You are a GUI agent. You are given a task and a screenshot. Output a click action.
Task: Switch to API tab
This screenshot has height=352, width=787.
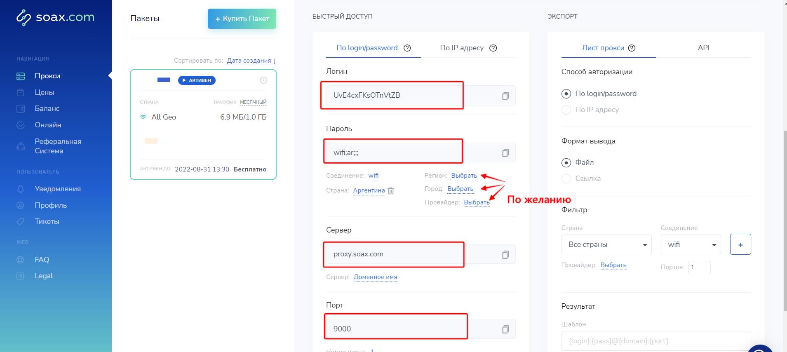coord(703,48)
